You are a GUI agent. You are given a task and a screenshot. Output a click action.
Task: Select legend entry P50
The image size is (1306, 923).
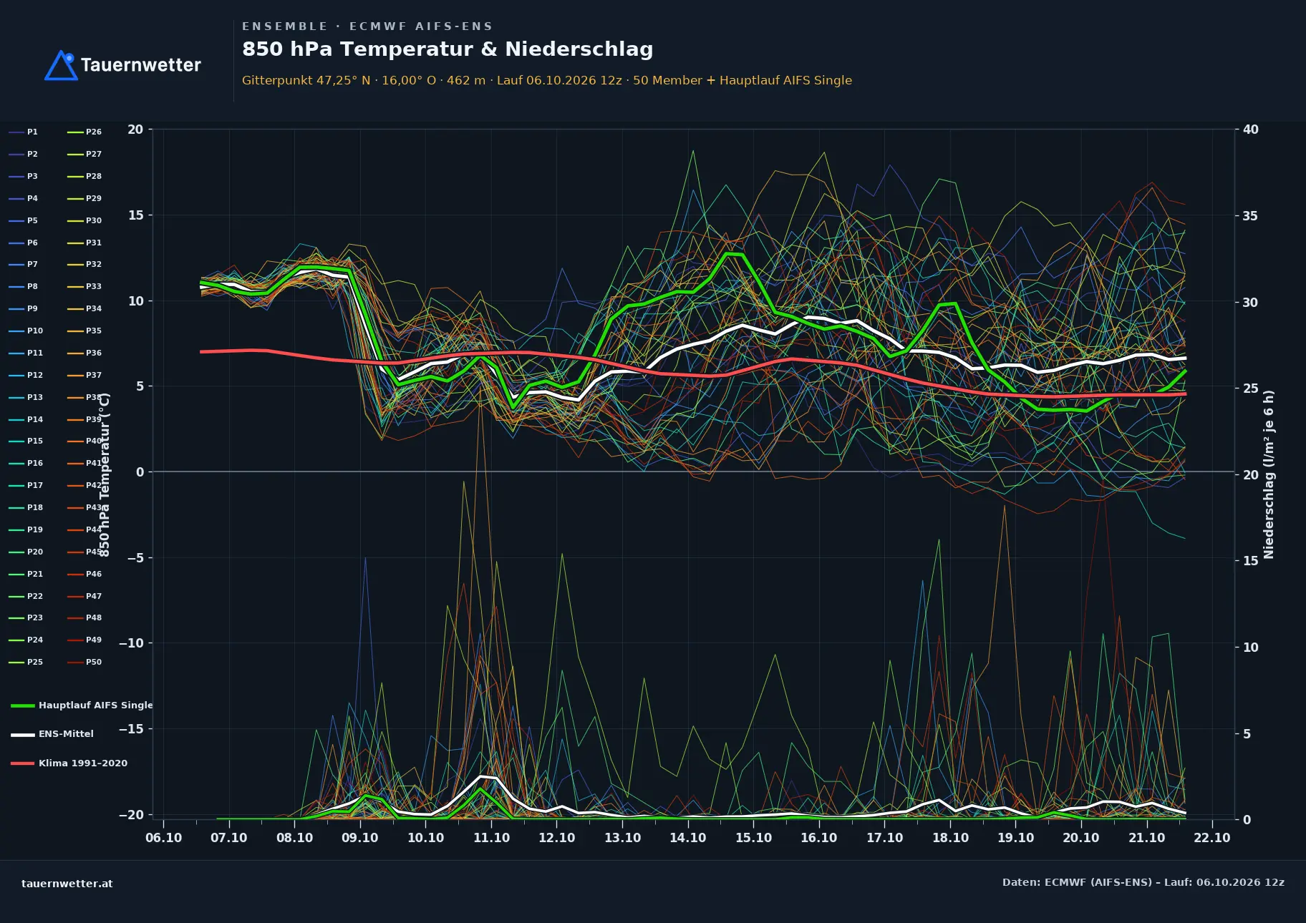[84, 662]
